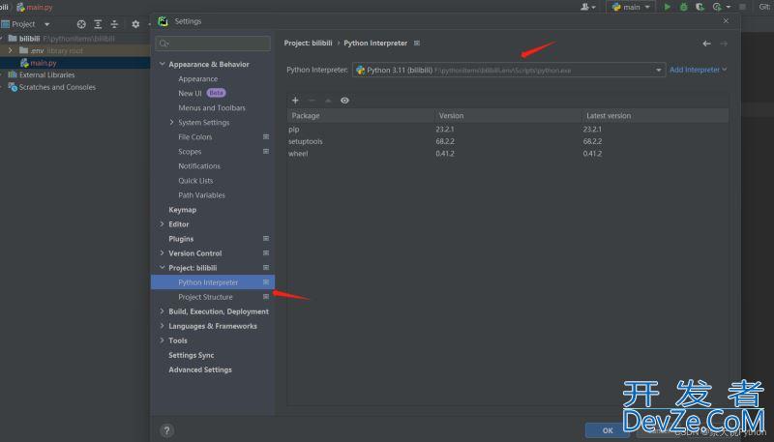Screen dimensions: 774x442
Task: Click the Collapse All icon in Project panel
Action: [x=114, y=24]
